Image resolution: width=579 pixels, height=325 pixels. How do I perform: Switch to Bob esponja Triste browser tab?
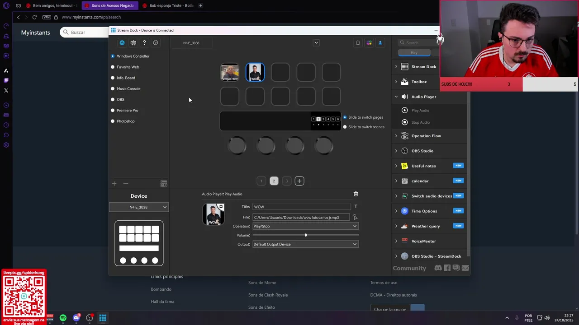167,5
